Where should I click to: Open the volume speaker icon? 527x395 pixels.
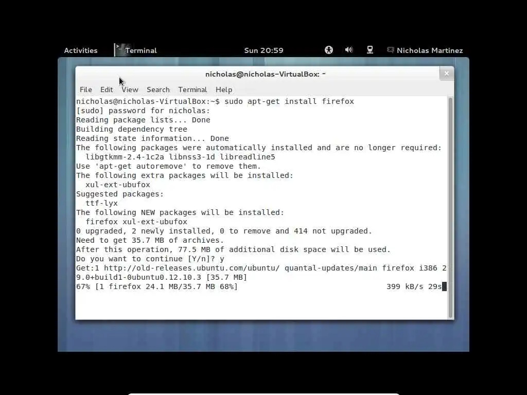(x=349, y=50)
